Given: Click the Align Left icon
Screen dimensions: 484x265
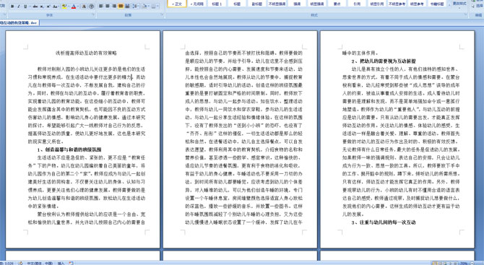Looking at the screenshot, I should point(100,6).
